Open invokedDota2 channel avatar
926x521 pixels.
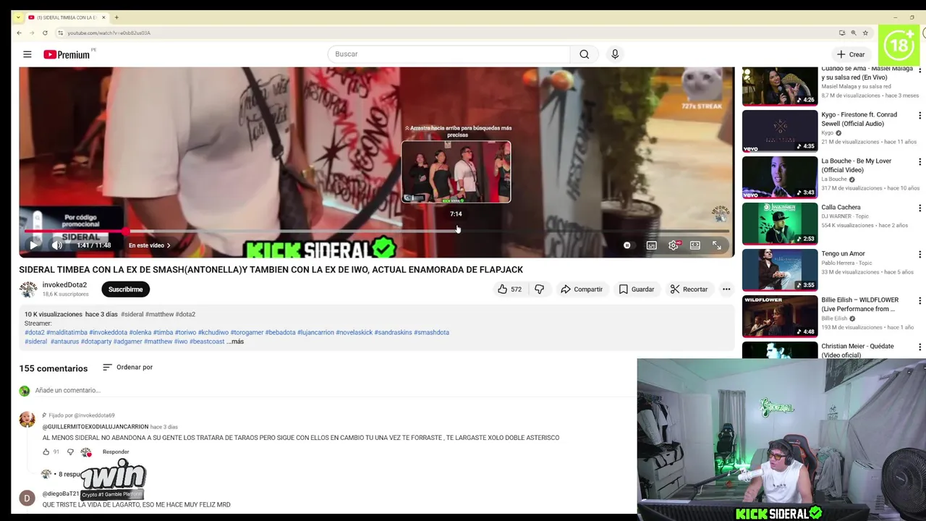point(28,289)
